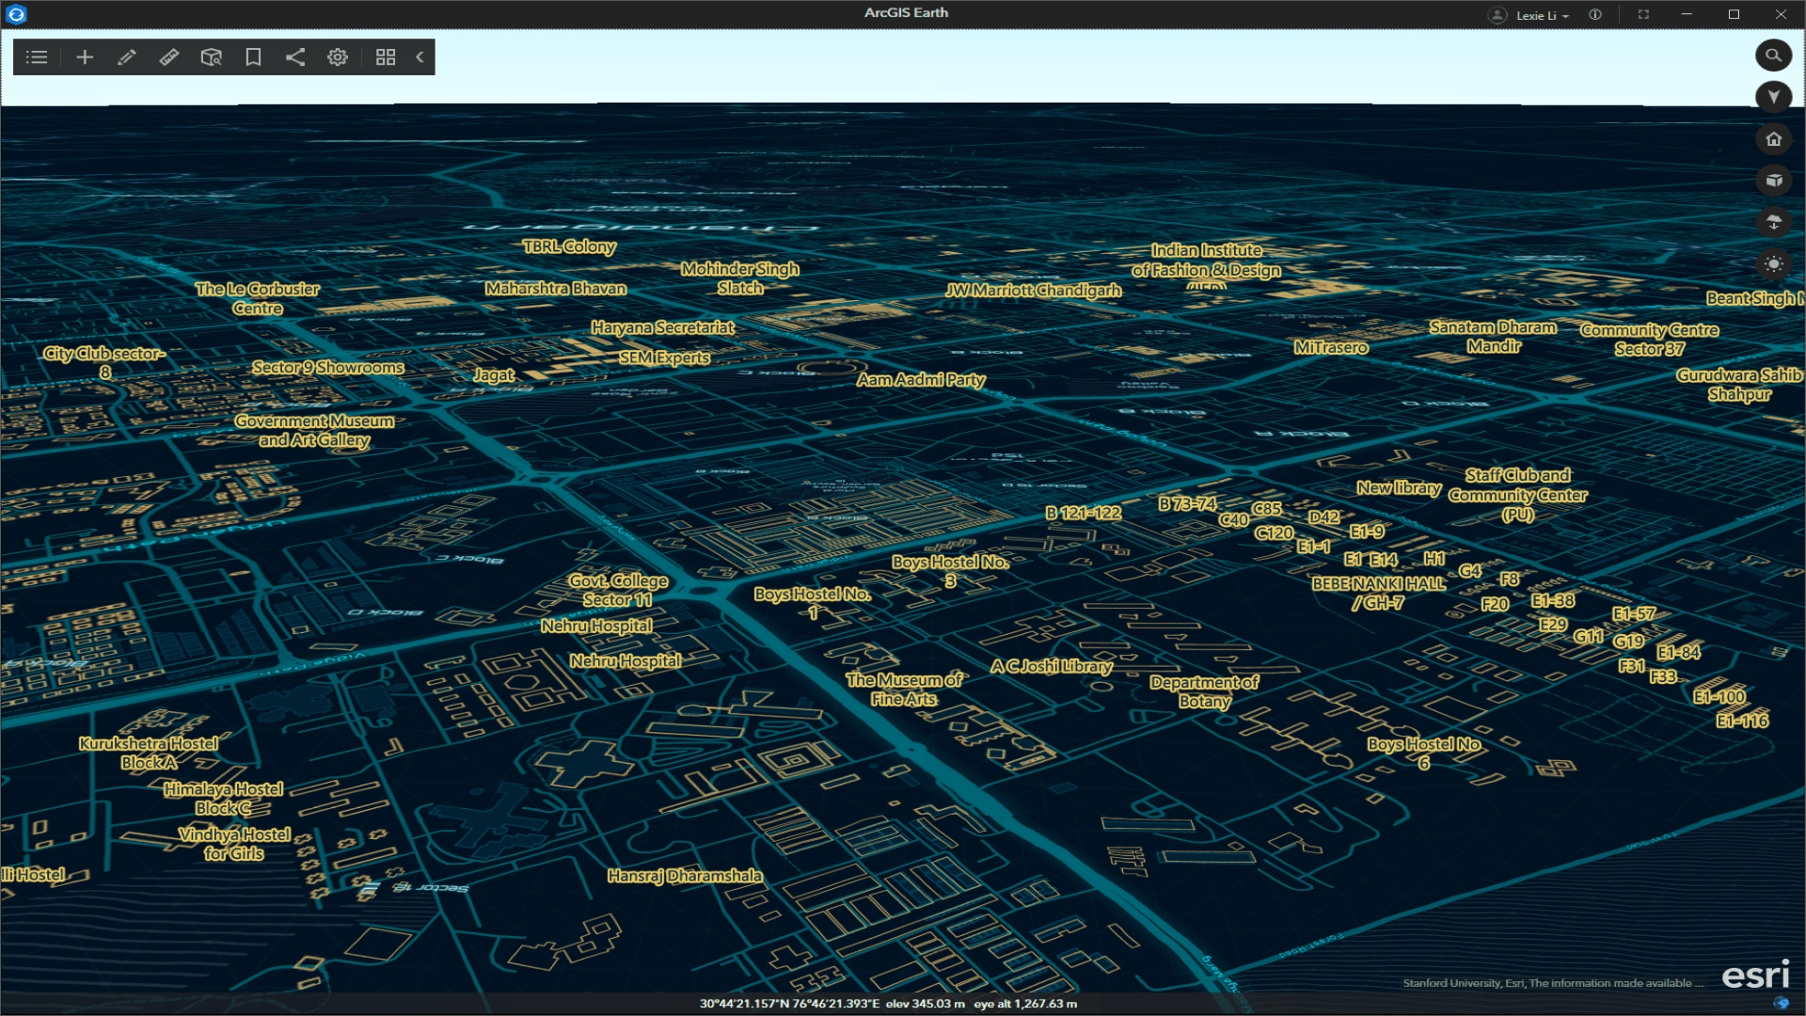Viewport: 1806px width, 1016px height.
Task: Open the Bookmarks panel
Action: tap(252, 56)
